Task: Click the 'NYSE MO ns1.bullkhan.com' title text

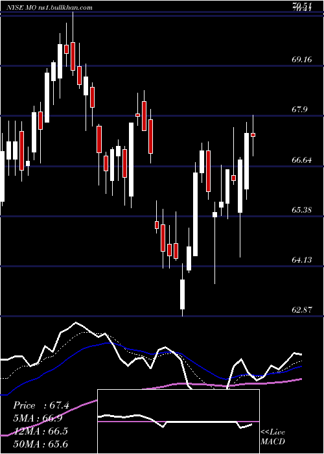Action: (x=49, y=7)
